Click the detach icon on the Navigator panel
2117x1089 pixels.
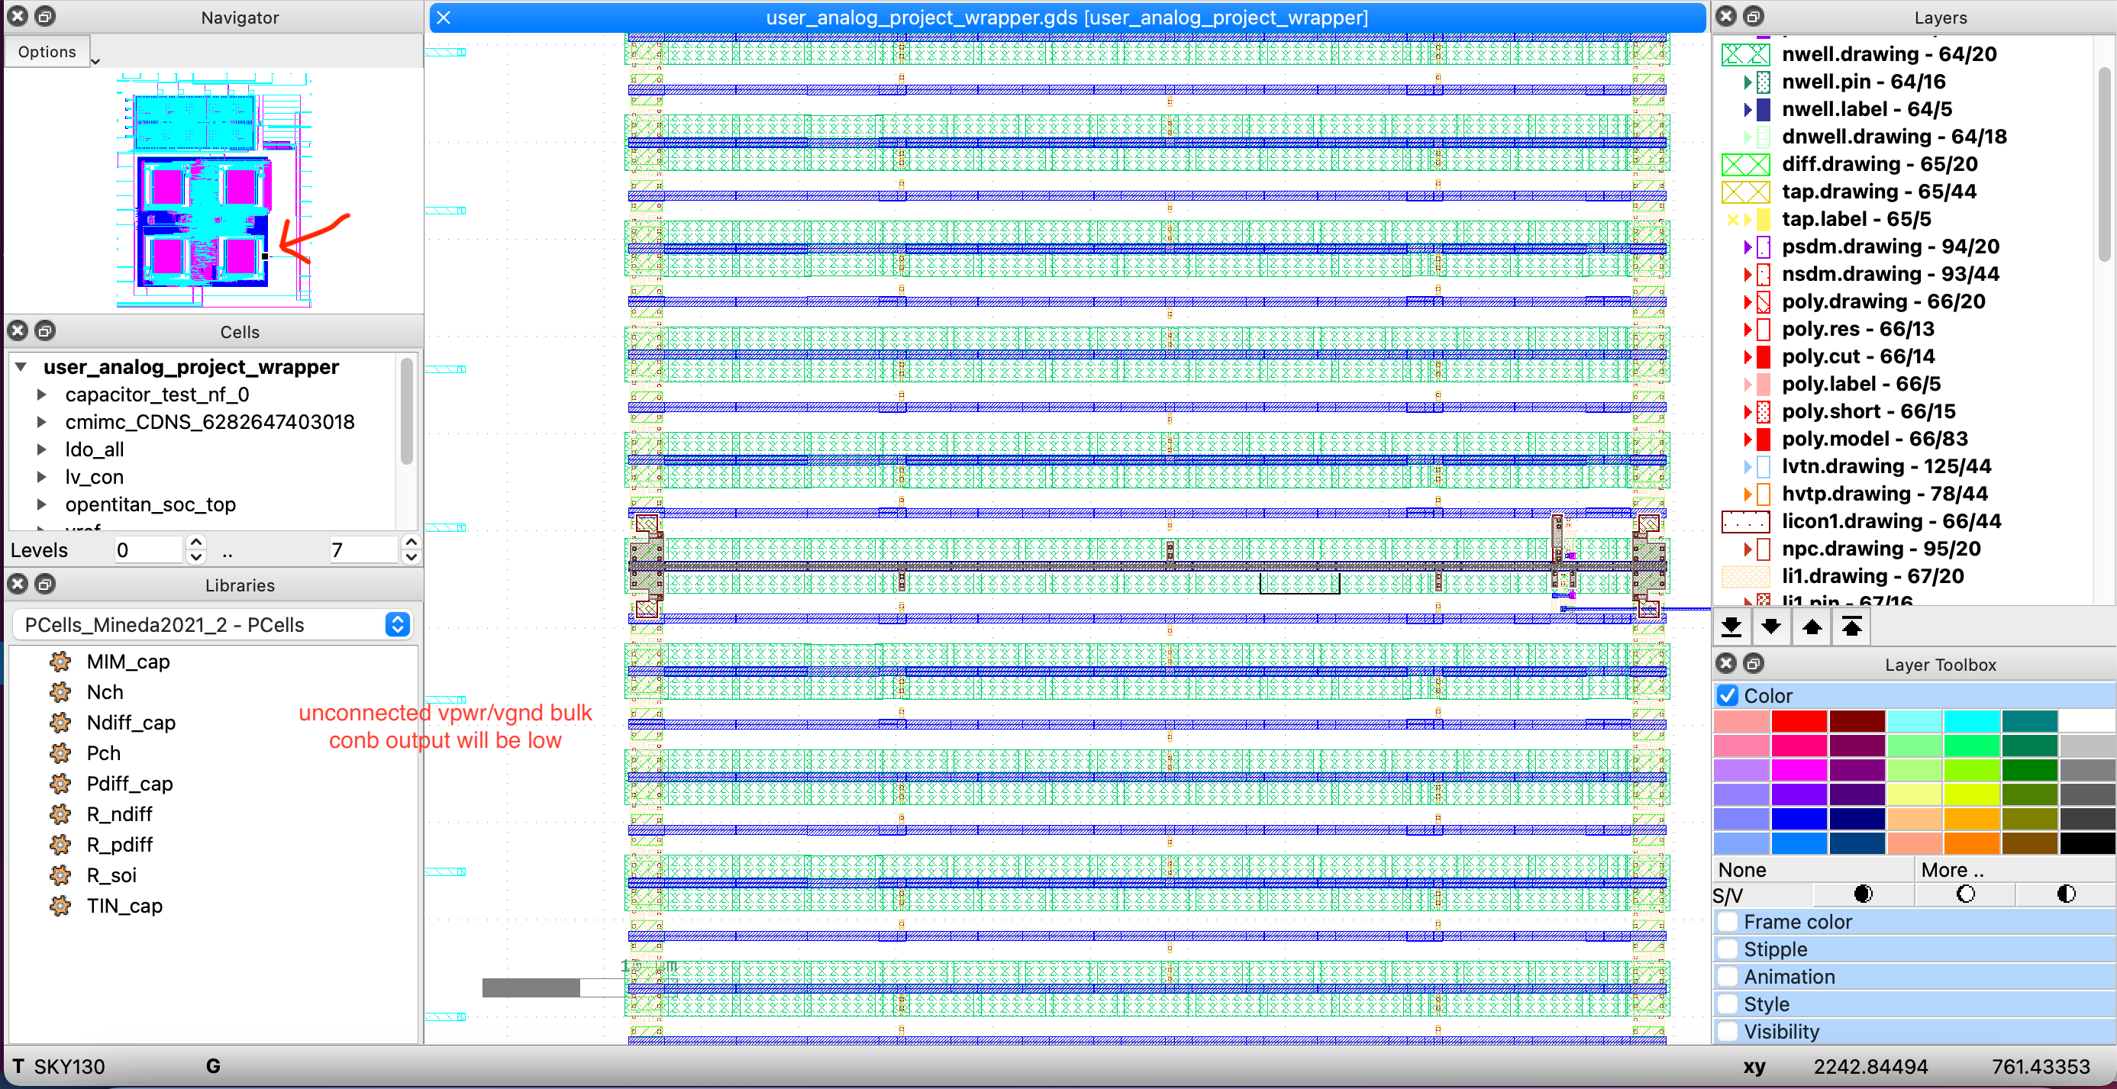[45, 15]
